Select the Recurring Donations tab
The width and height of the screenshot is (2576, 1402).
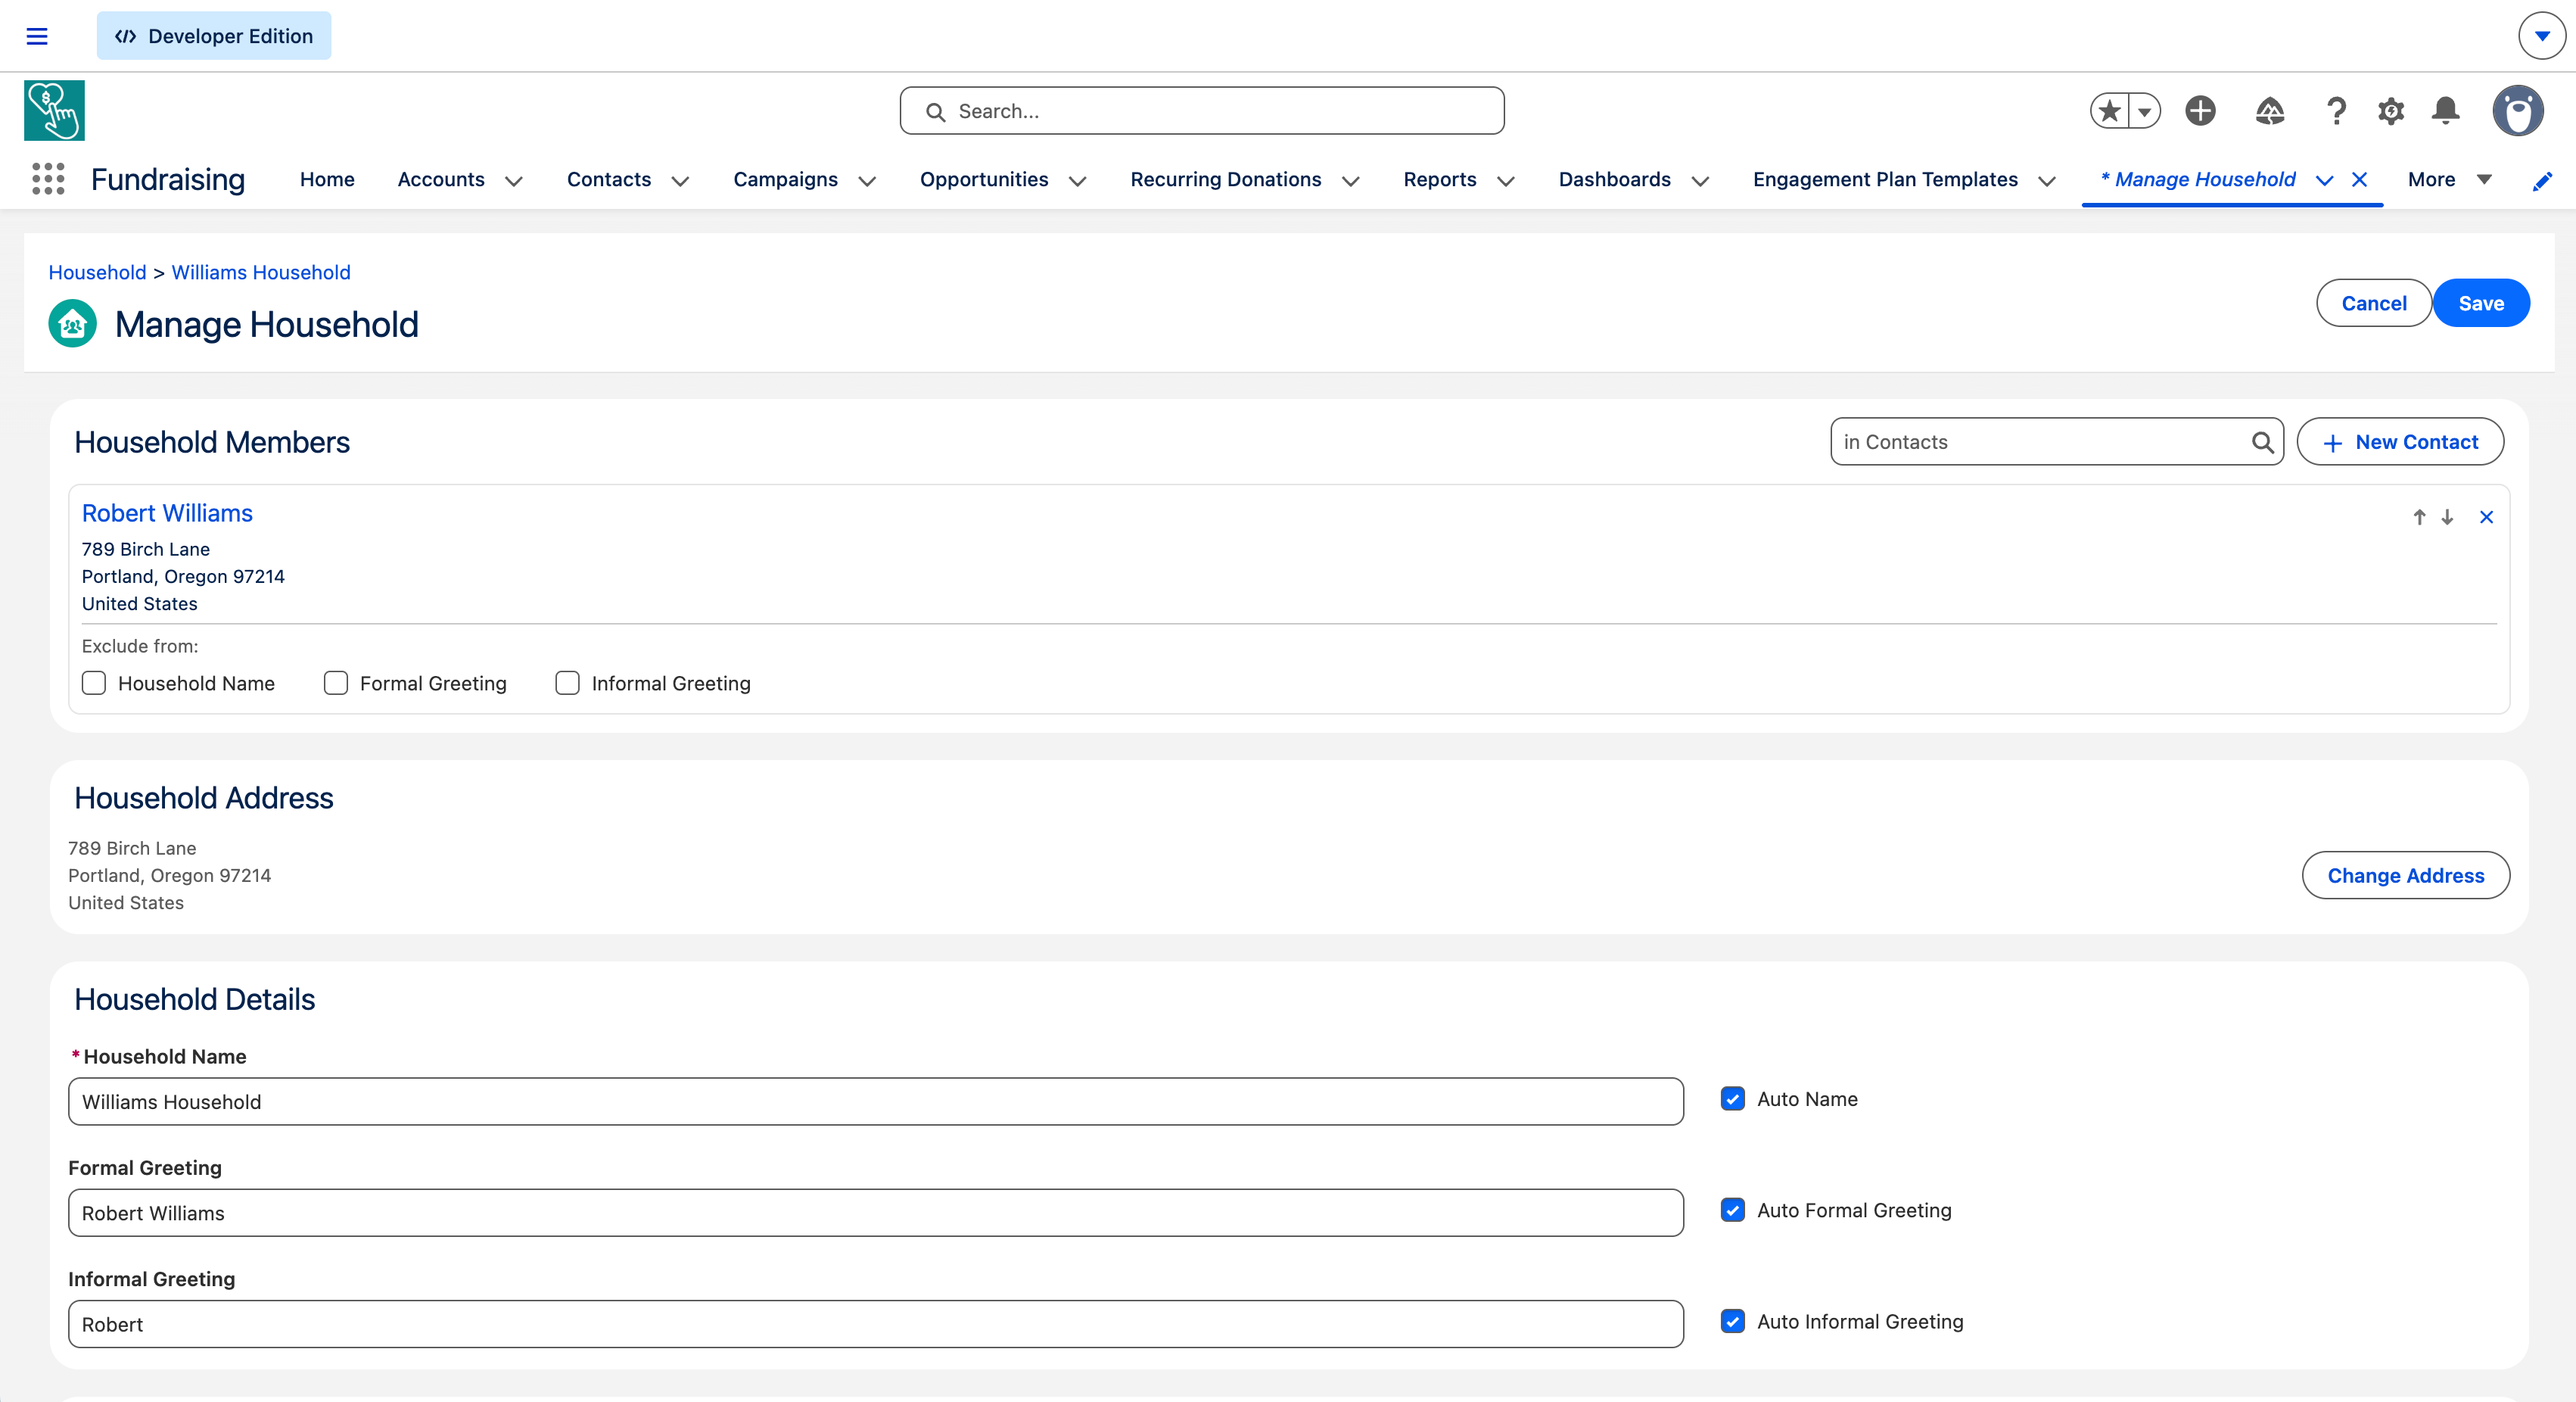tap(1225, 180)
